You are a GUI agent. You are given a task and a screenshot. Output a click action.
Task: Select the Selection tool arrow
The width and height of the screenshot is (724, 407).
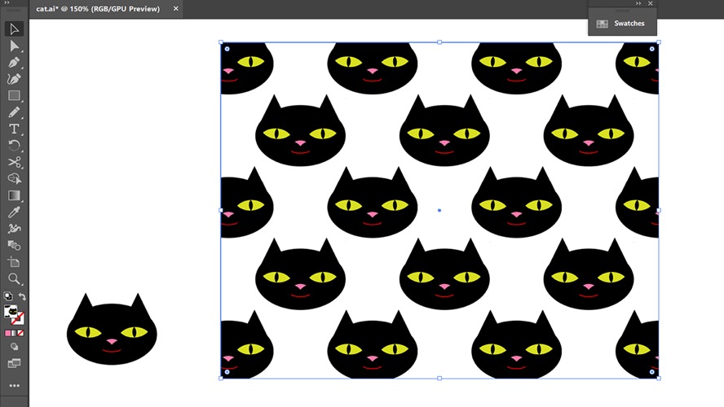pyautogui.click(x=15, y=29)
